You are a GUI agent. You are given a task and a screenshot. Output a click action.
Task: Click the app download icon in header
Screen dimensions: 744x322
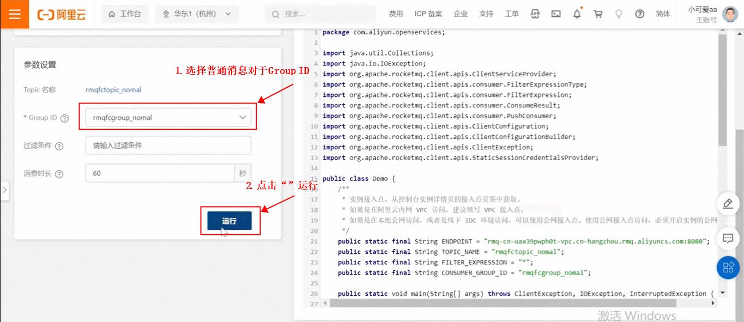535,14
